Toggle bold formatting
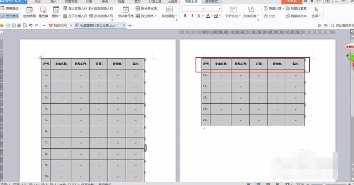354x185 pixels. tap(185, 16)
